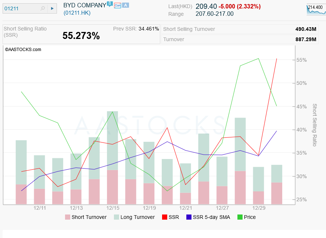
Task: Click the SSR 5-day SMA blue legend swatch
Action: (x=189, y=217)
